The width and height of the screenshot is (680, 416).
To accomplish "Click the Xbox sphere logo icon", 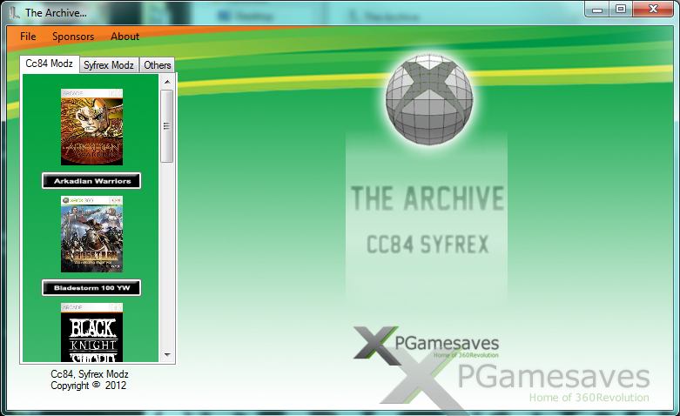I will pos(429,99).
